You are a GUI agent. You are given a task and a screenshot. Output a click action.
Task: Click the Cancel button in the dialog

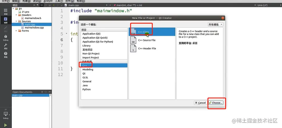(x=200, y=103)
